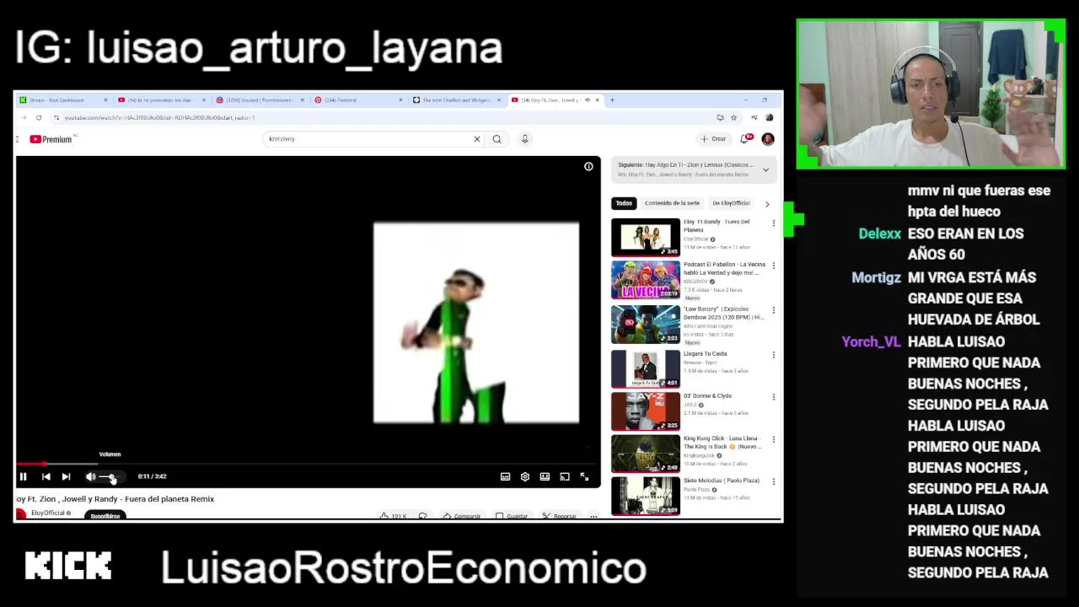The image size is (1079, 607).
Task: Open Eloy Ft Randy Fuera Del Planeta thumbnail
Action: click(646, 237)
